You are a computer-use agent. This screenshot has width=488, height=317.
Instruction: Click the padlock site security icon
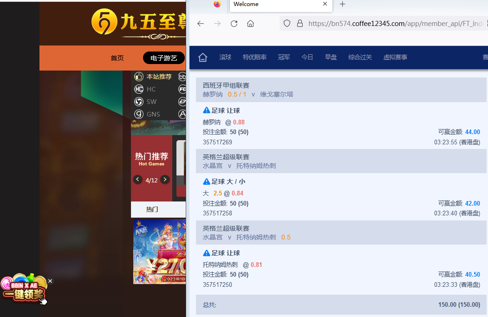pos(300,23)
